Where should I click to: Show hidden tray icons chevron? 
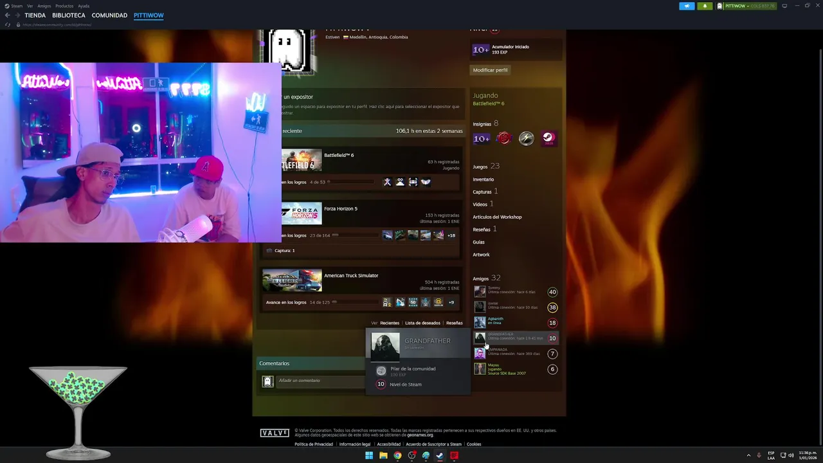pyautogui.click(x=748, y=455)
